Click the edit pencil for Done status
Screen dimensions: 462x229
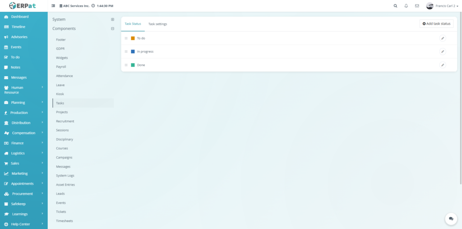pyautogui.click(x=443, y=65)
